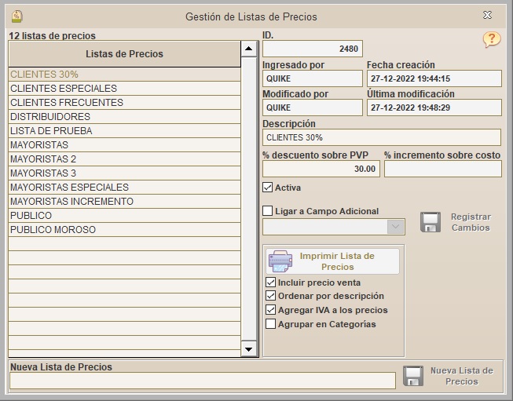Select the DISTRIBUIDORES price list
Image resolution: width=513 pixels, height=401 pixels.
click(x=124, y=117)
